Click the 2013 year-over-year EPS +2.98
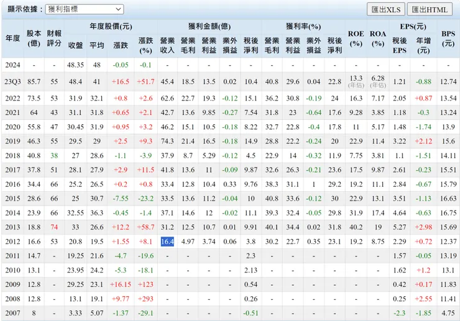Viewport: 460px width, 321px height. [423, 227]
